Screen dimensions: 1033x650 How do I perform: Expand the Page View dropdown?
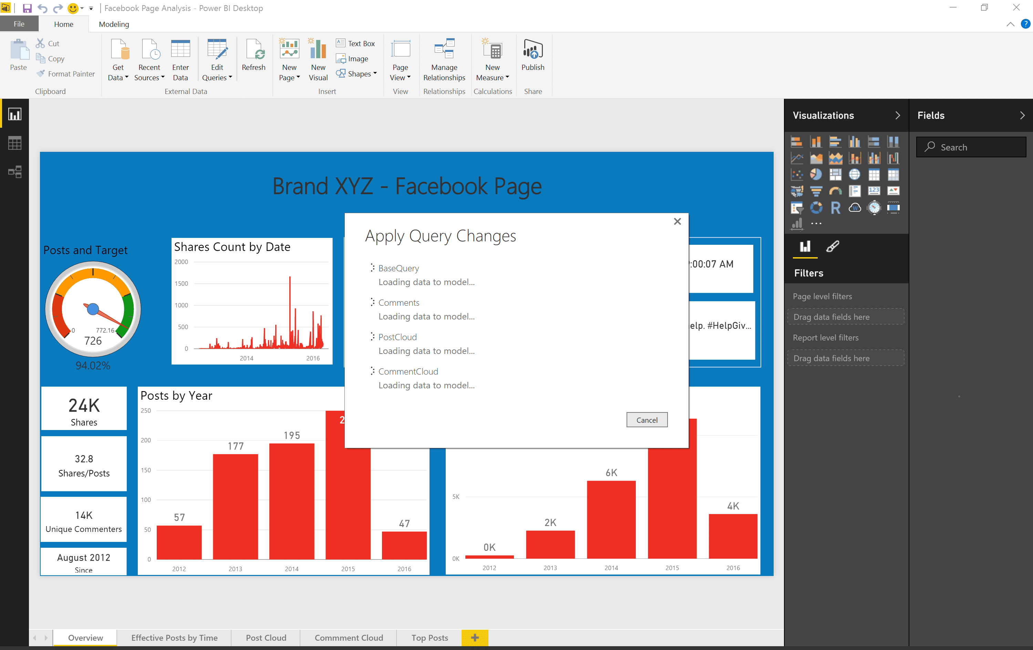pos(400,77)
